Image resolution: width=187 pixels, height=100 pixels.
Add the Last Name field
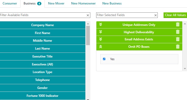tap(43, 49)
